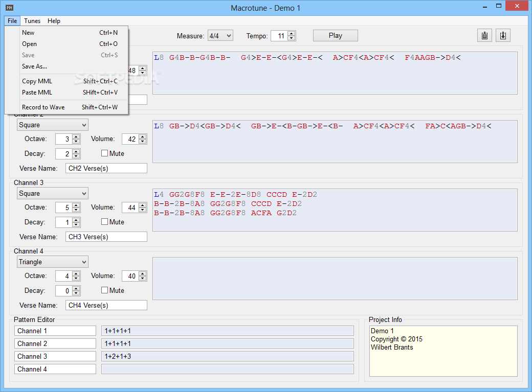Select Save As... menu entry
Image resolution: width=532 pixels, height=392 pixels.
tap(66, 66)
